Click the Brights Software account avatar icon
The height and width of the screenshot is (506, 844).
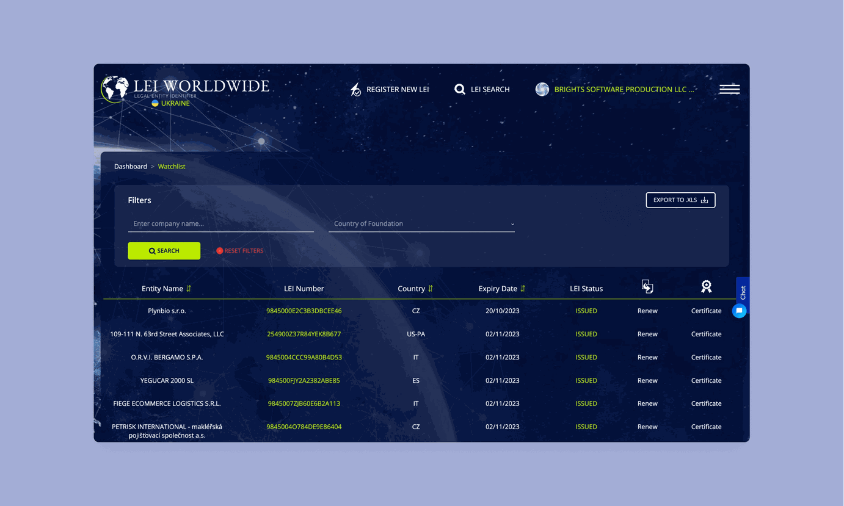542,89
